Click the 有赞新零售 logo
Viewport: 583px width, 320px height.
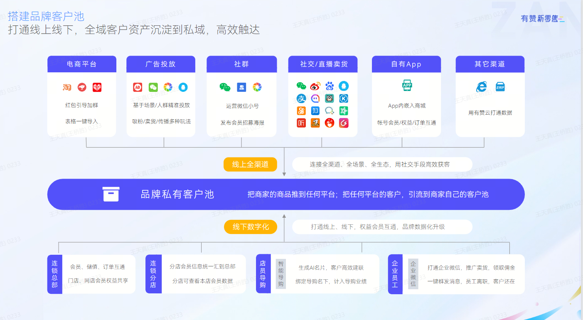pyautogui.click(x=542, y=19)
